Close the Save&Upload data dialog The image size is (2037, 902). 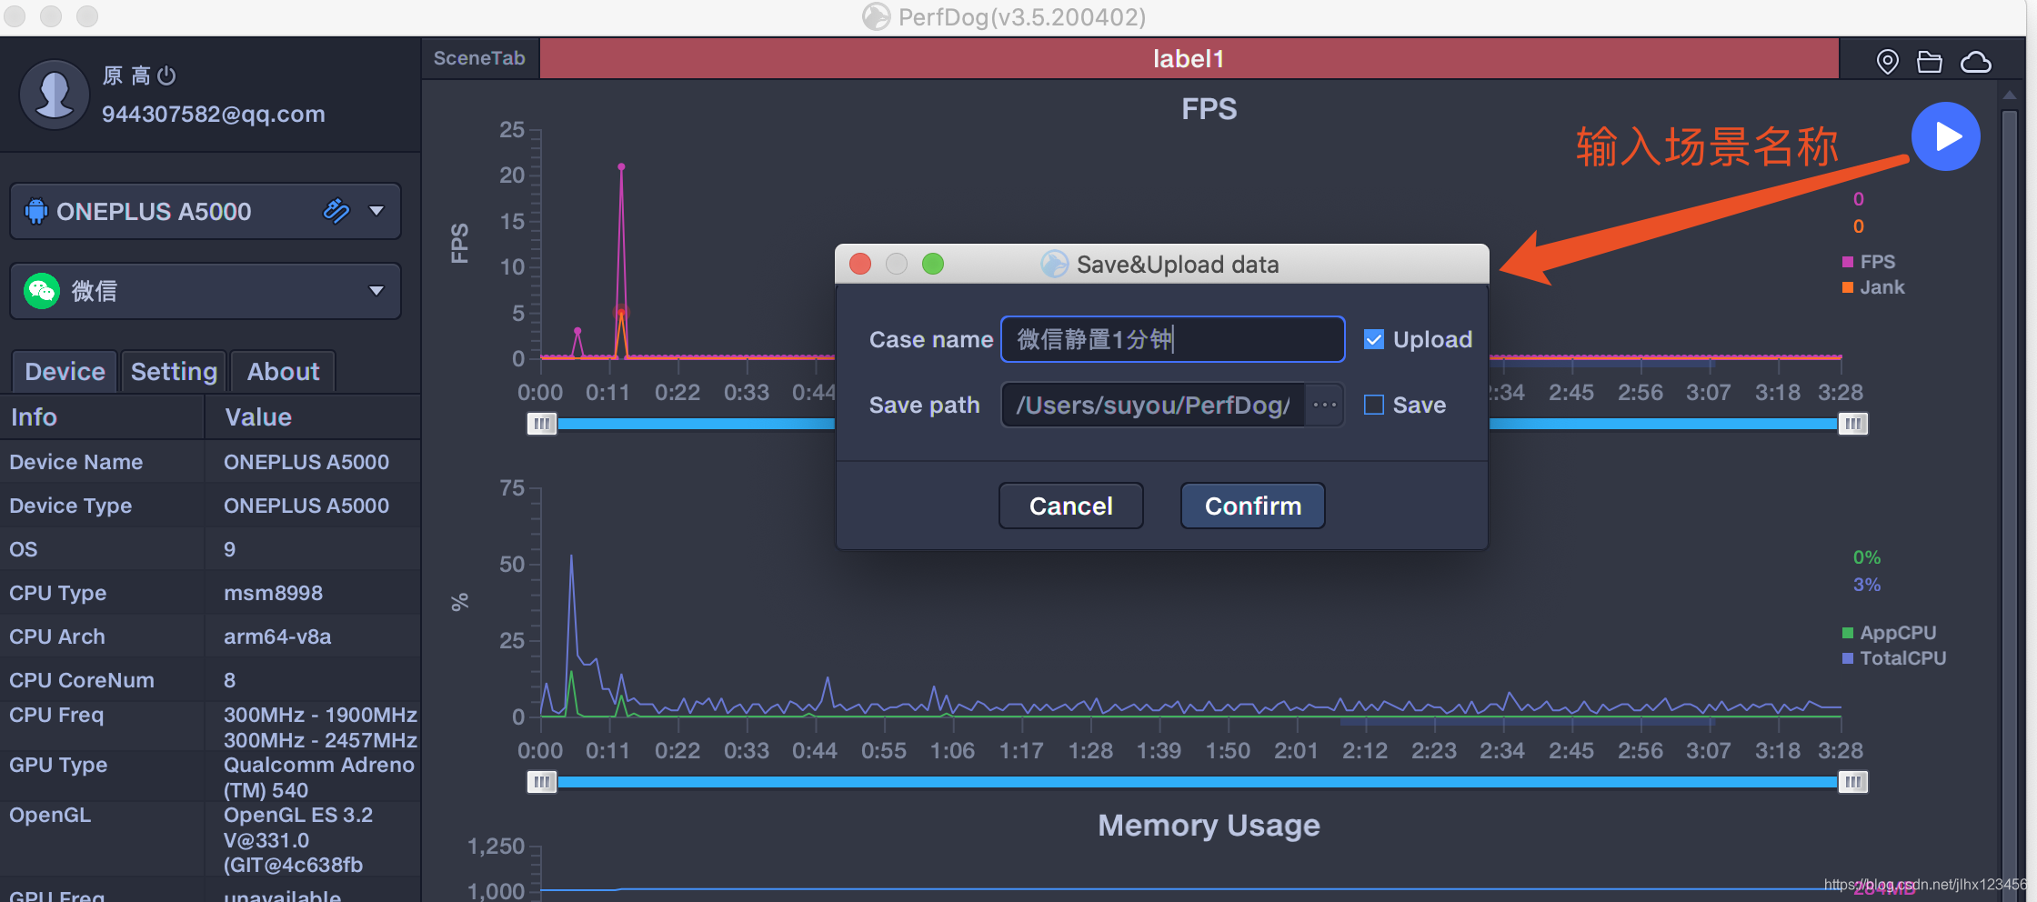(x=860, y=265)
